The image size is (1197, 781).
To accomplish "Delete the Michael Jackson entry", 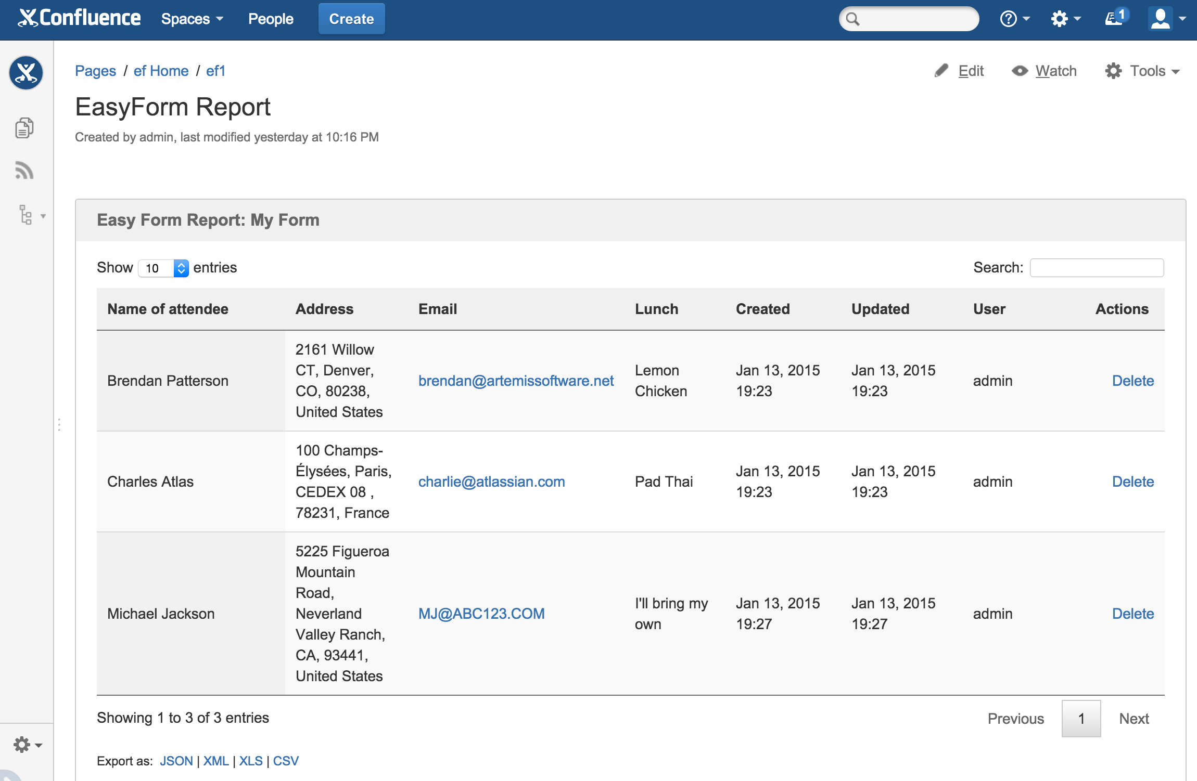I will point(1133,614).
